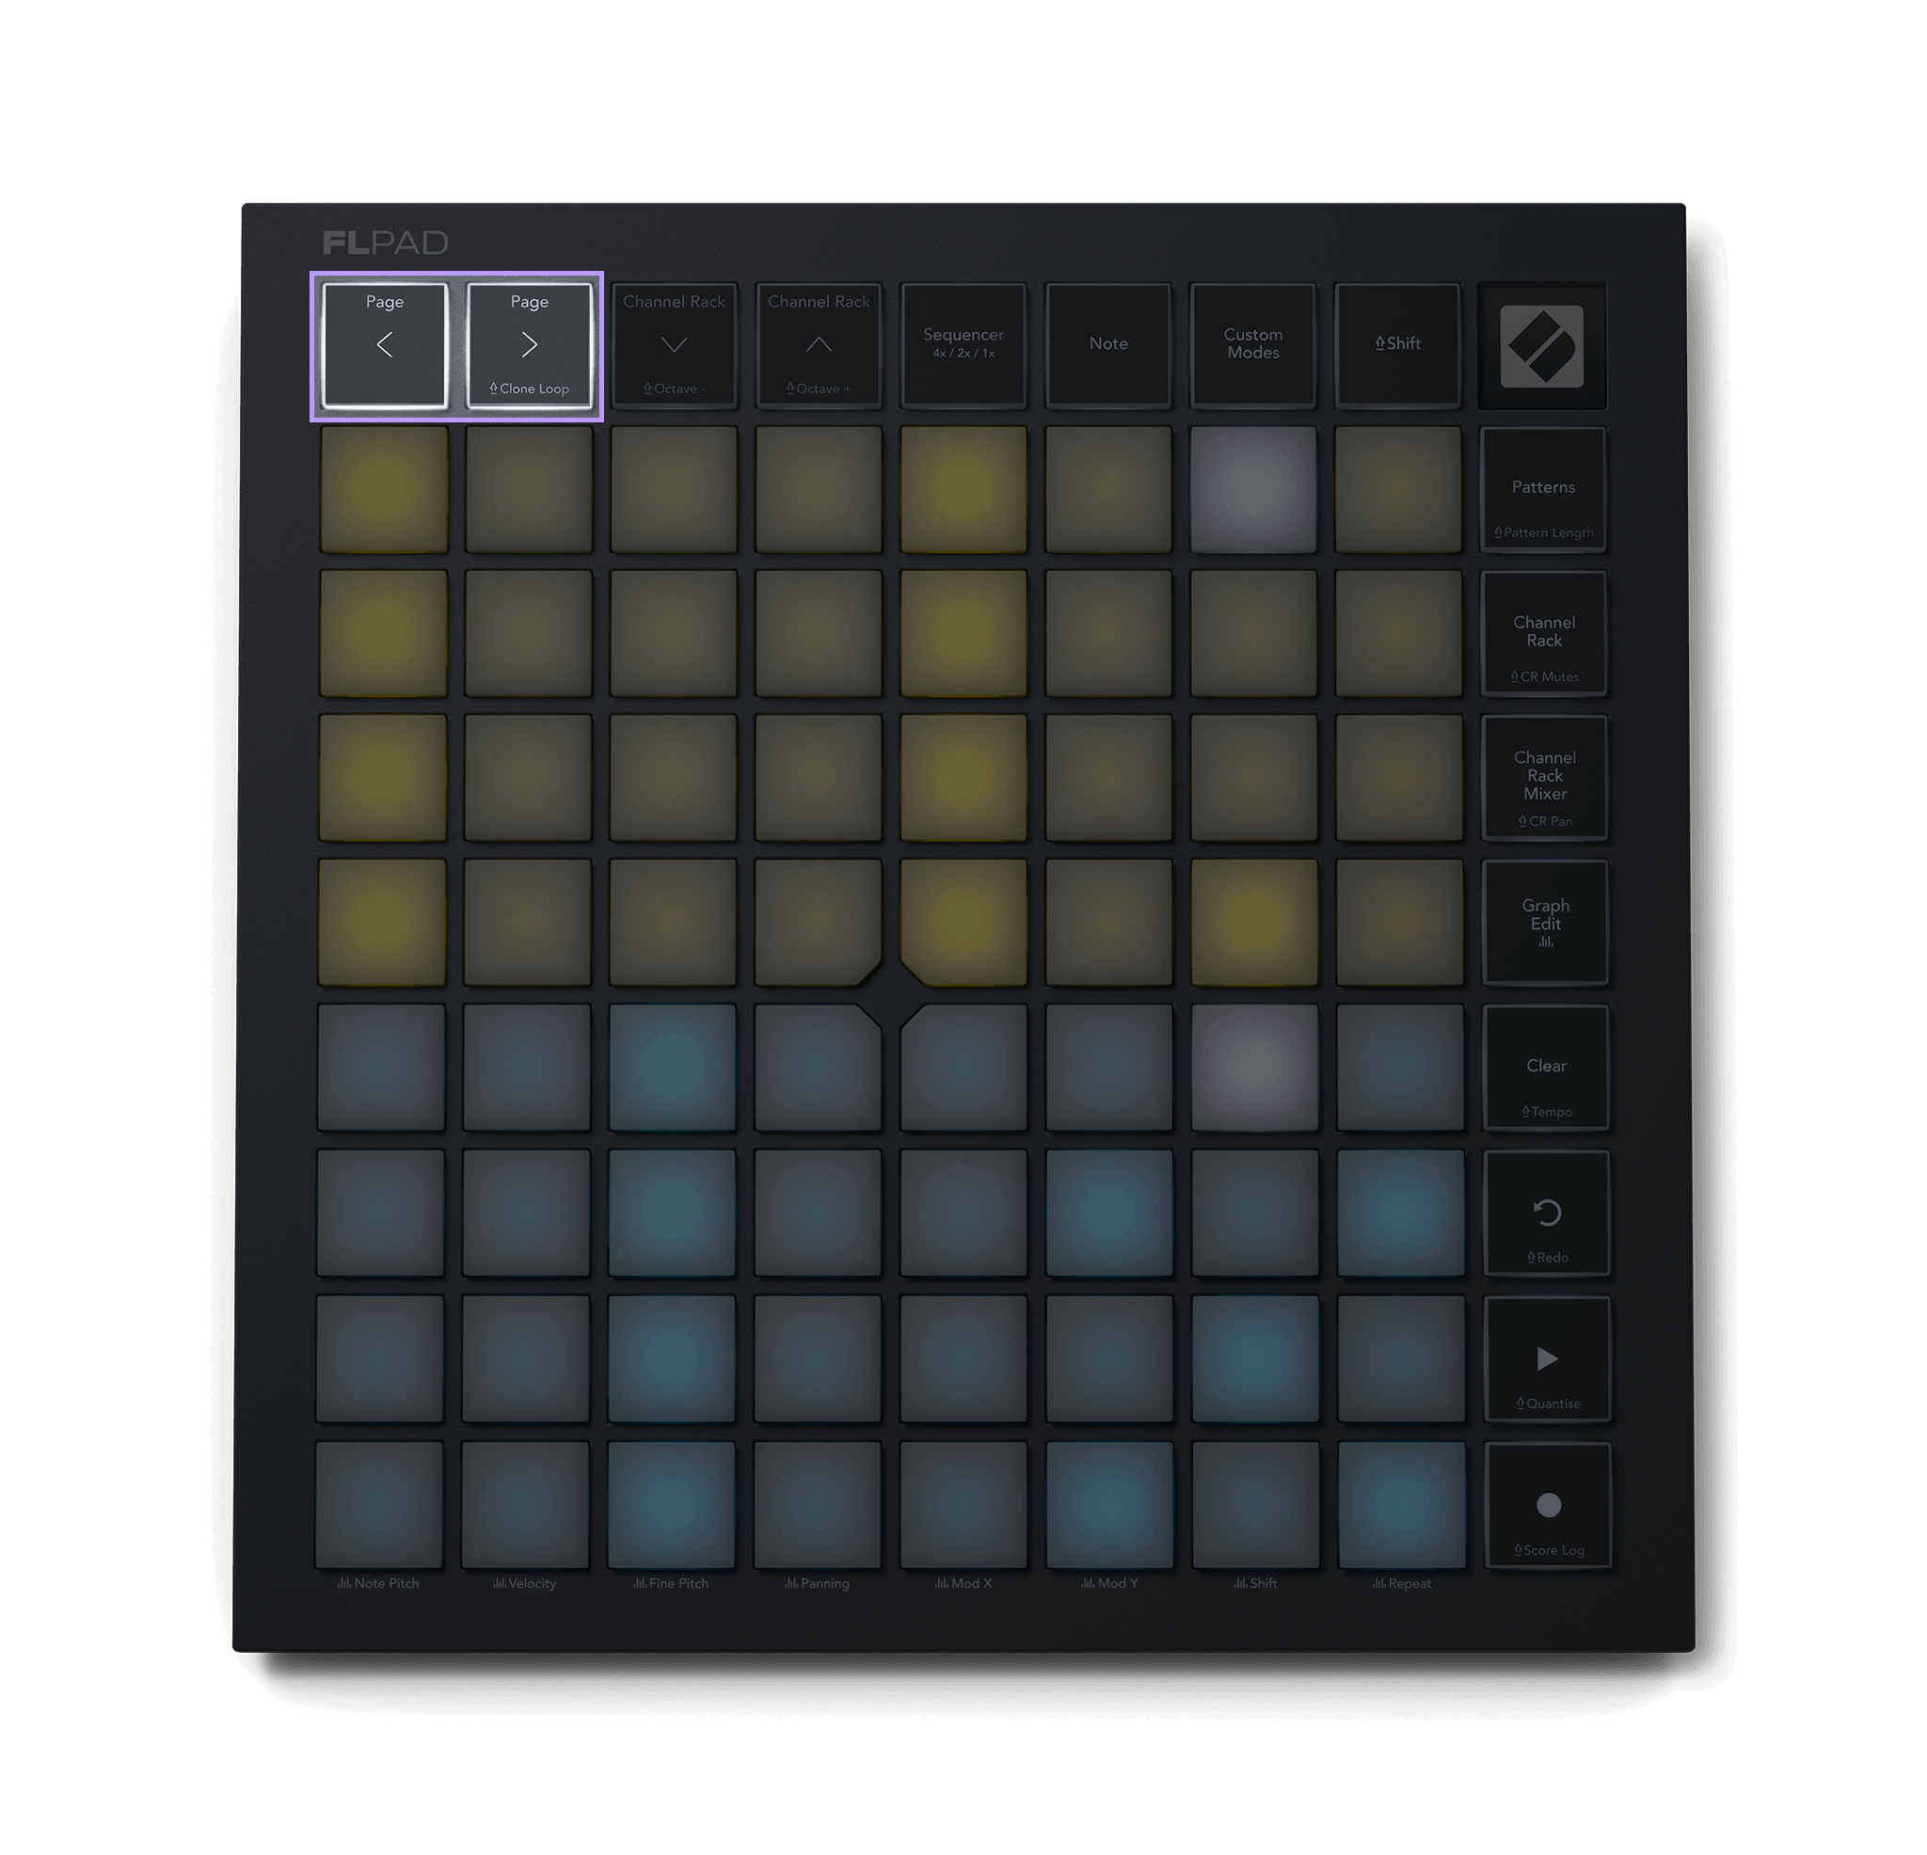Tap bright yellow pad with notched bottom-left corner
This screenshot has height=1855, width=1927.
[963, 922]
